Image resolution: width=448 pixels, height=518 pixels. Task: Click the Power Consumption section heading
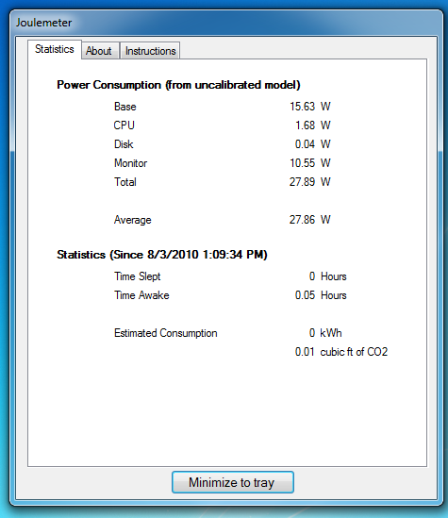pyautogui.click(x=178, y=85)
